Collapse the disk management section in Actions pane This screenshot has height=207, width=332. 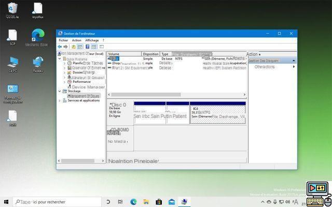click(294, 61)
